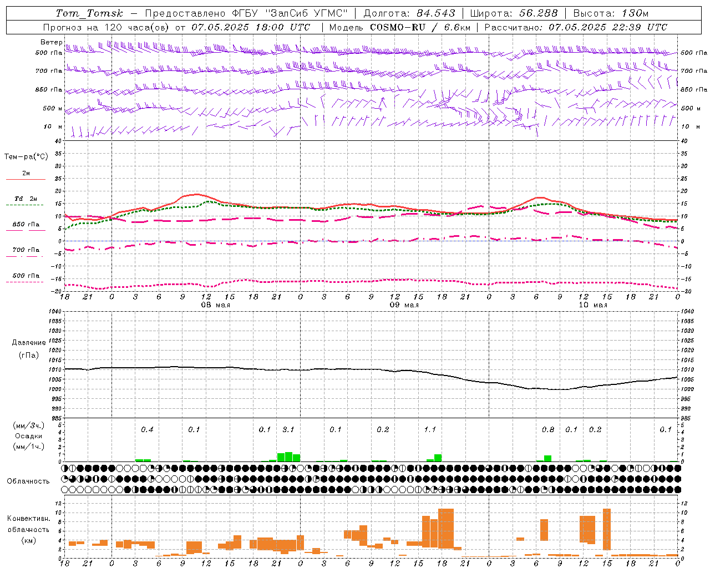Screen dimensions: 710x568
Task: Click the solid red 2м temperature curve
Action: point(371,206)
